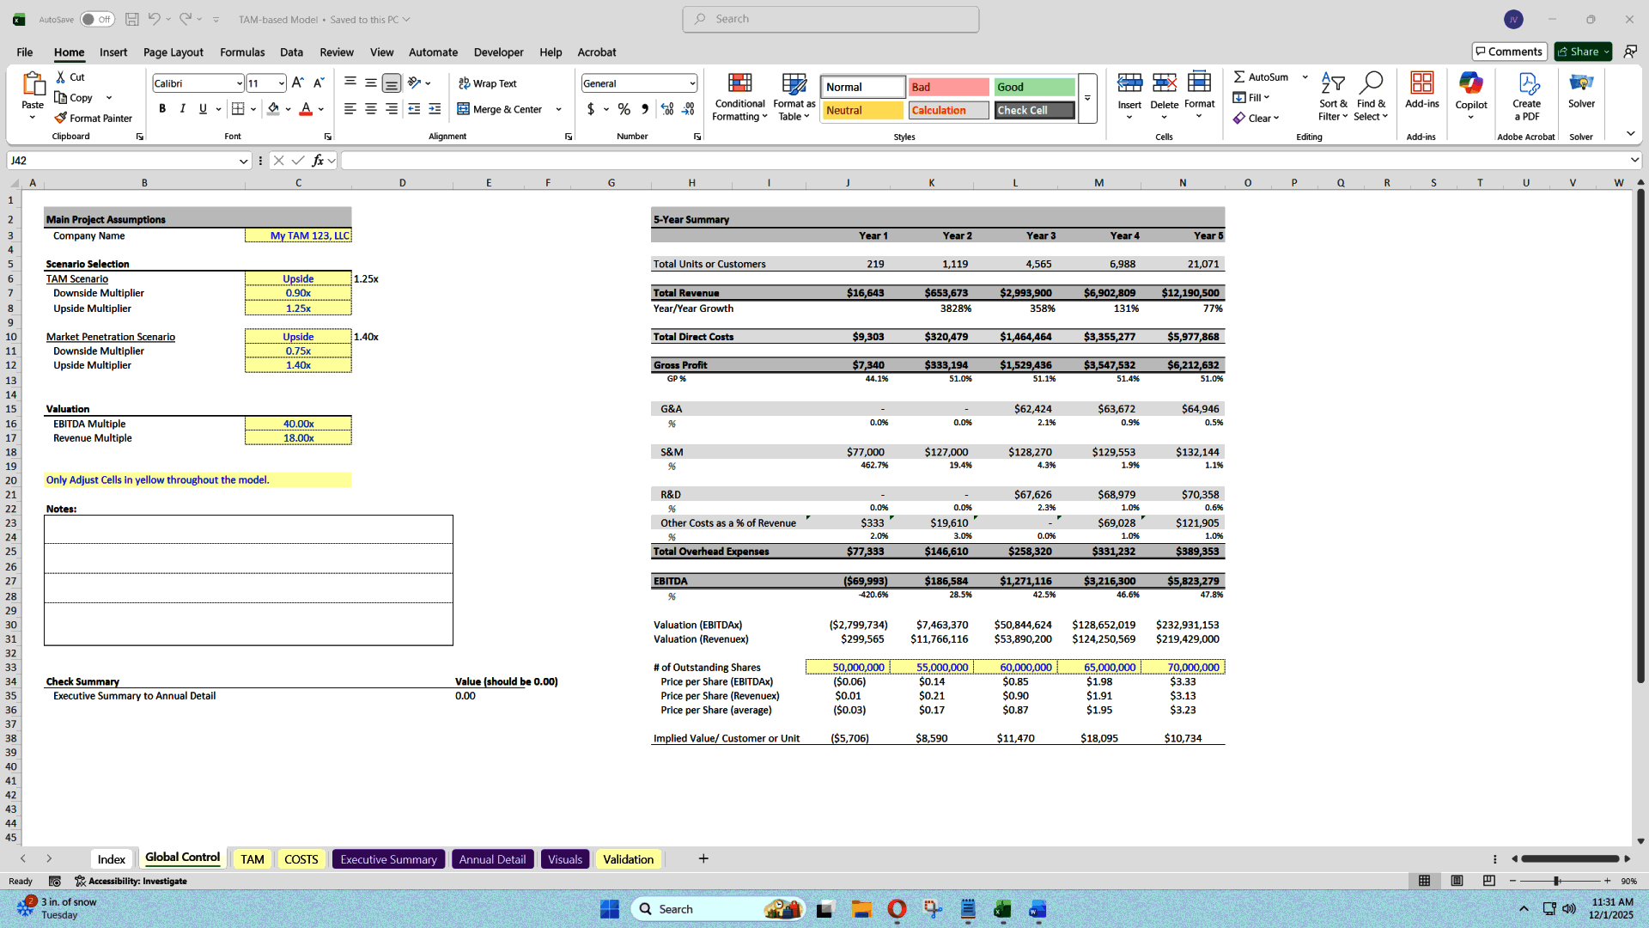Open the Fill Color dropdown arrow
This screenshot has width=1649, height=928.
point(289,110)
